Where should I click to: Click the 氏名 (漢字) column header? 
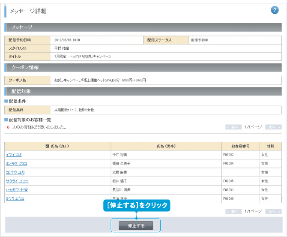(x=166, y=146)
